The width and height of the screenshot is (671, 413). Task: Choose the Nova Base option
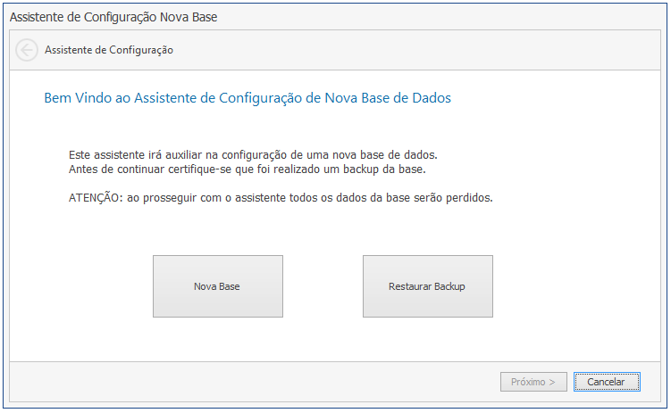coord(218,286)
